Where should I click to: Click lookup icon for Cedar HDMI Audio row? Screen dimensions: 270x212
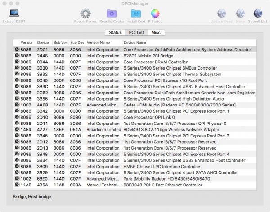[x=17, y=105]
